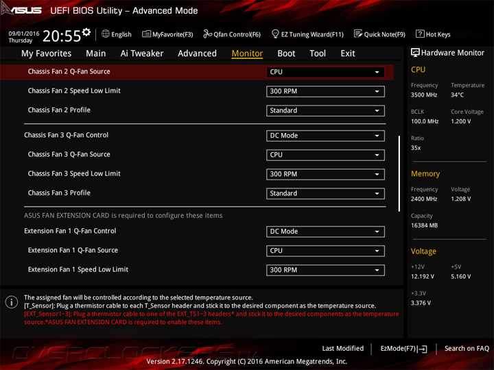The height and width of the screenshot is (370, 494).
Task: Click the Hot Keys question mark icon
Action: point(420,34)
